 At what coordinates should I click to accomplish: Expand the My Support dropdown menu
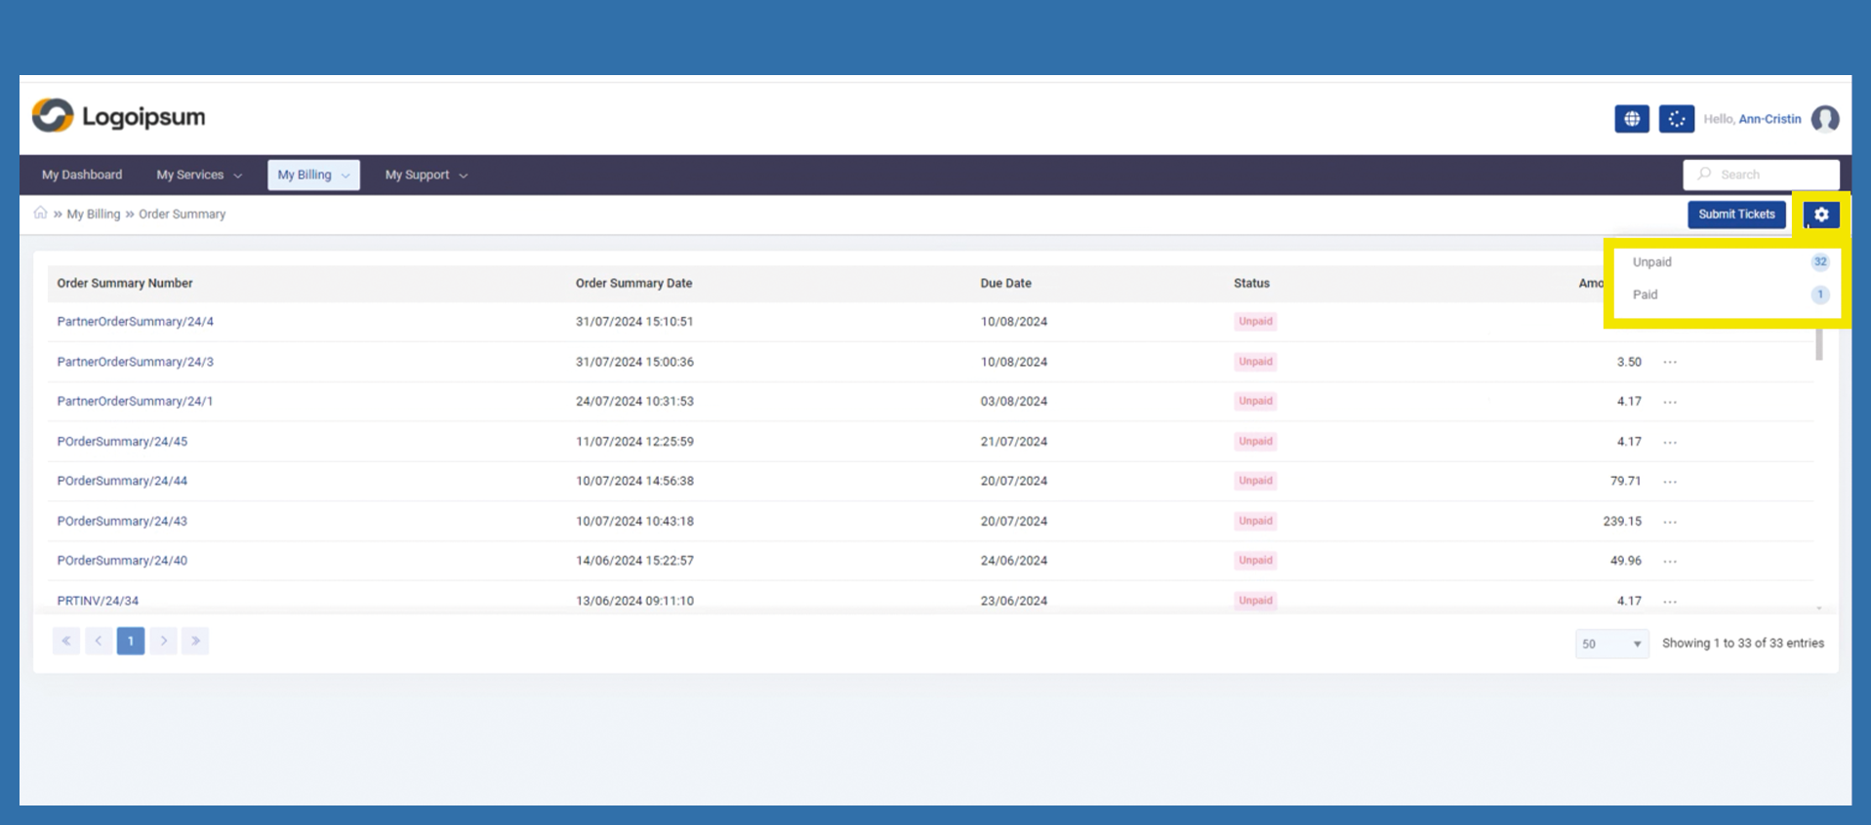pos(426,175)
